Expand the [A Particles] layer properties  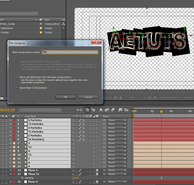[x=11, y=140]
